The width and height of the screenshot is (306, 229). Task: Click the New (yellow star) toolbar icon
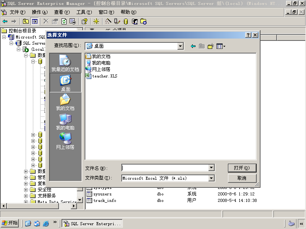coord(96,21)
